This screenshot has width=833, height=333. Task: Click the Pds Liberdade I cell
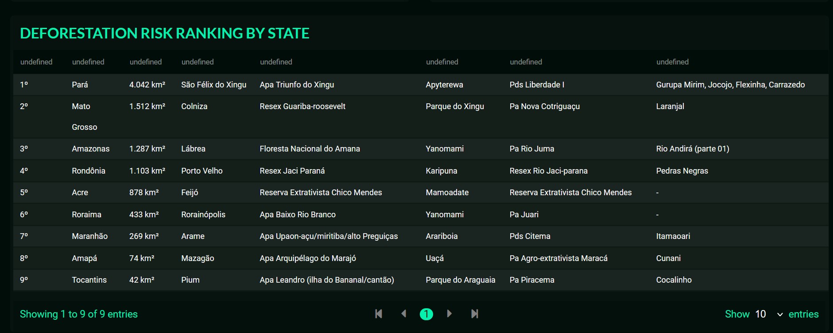click(537, 85)
